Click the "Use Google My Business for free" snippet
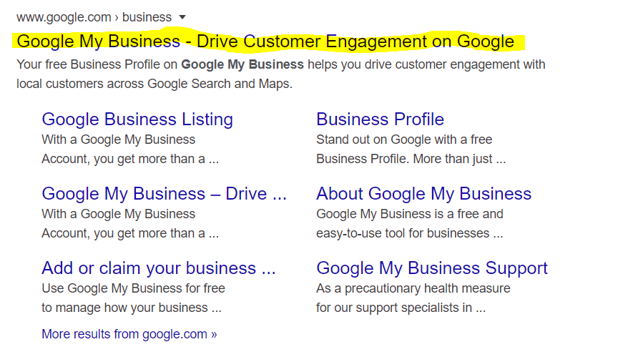Viewport: 618px width, 352px height. pos(133,288)
